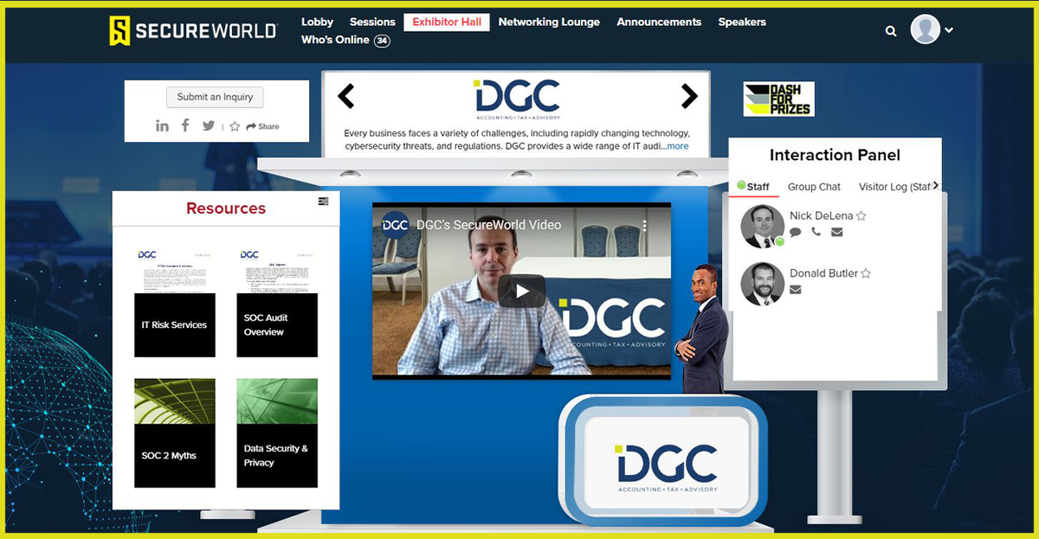Click the Share arrow link
This screenshot has height=539, width=1039.
click(262, 126)
